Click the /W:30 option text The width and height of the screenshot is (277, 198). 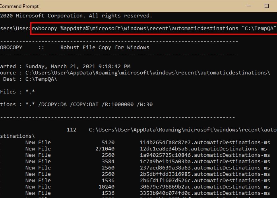click(x=145, y=105)
